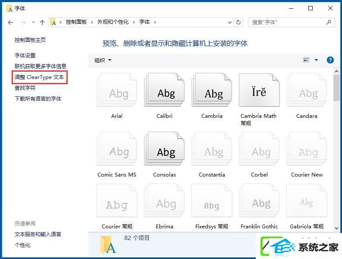Open the Calibri font family icon

(164, 90)
